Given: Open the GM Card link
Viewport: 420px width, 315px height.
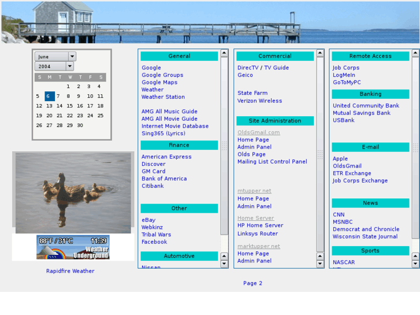Looking at the screenshot, I should [x=154, y=171].
